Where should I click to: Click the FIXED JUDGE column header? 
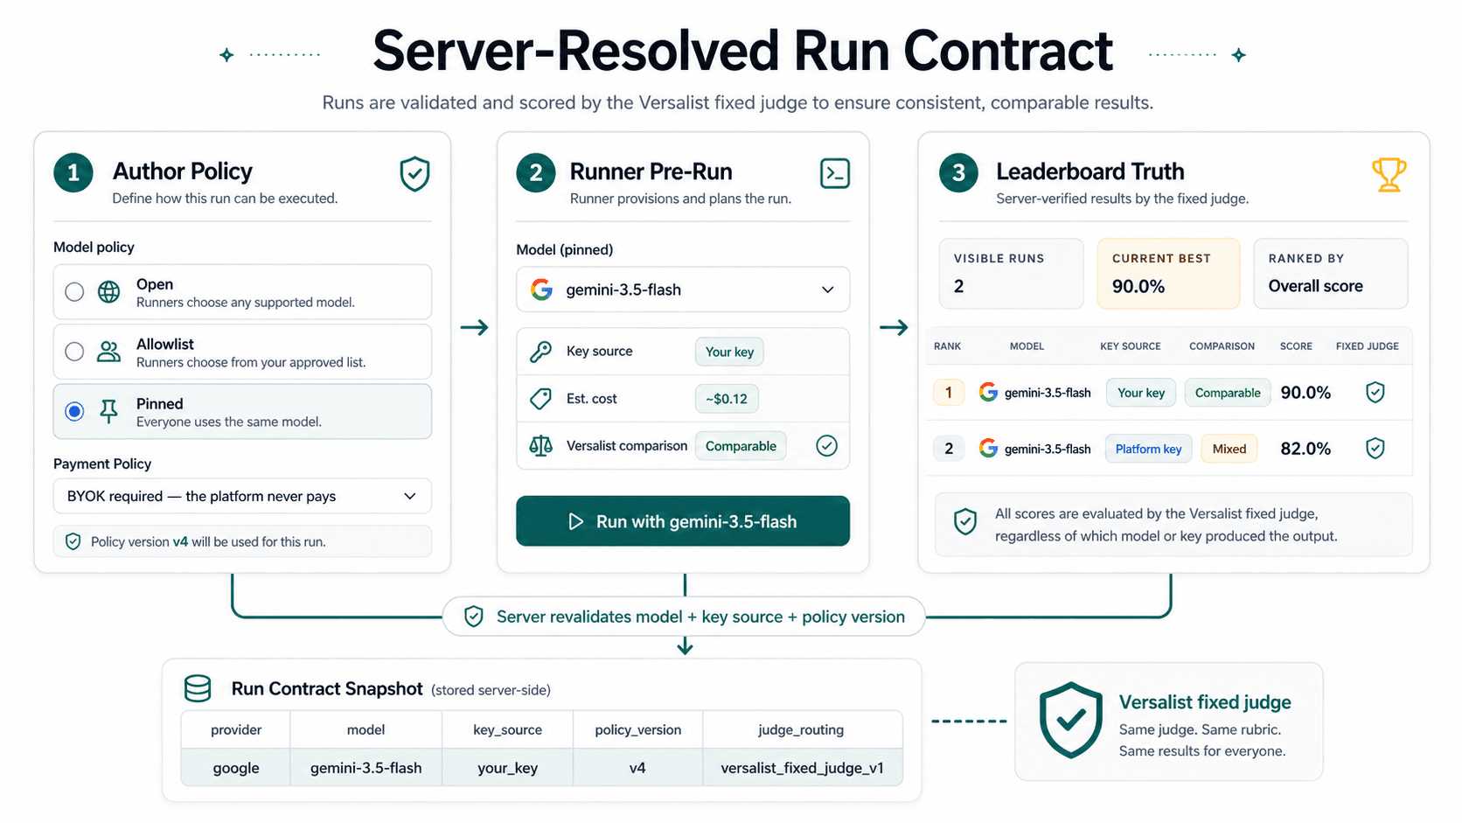pyautogui.click(x=1368, y=346)
